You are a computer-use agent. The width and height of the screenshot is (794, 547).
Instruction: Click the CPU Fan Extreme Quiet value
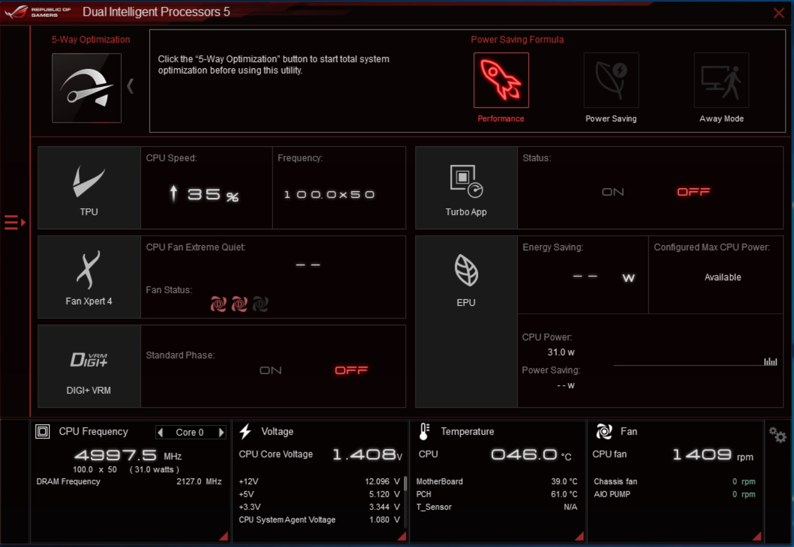point(308,265)
